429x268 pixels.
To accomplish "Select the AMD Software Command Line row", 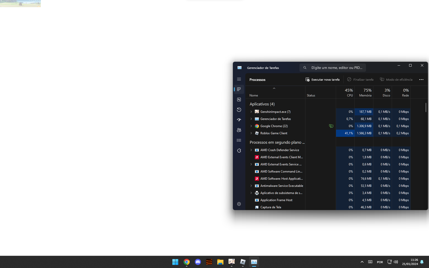I will (328, 172).
